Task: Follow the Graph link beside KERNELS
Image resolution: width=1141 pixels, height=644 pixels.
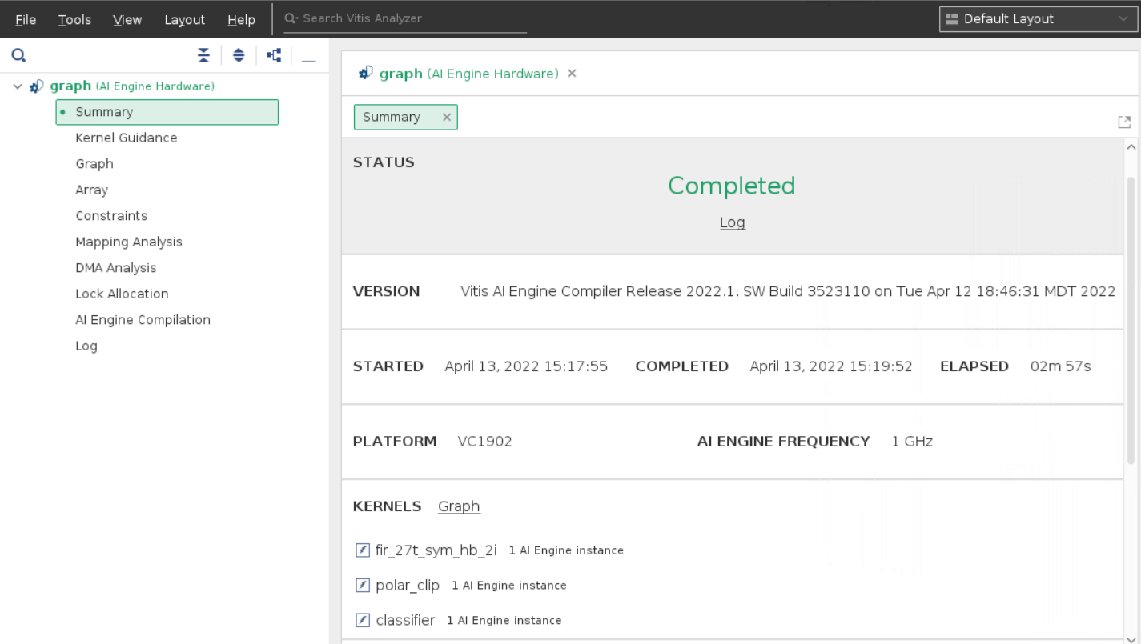Action: point(459,506)
